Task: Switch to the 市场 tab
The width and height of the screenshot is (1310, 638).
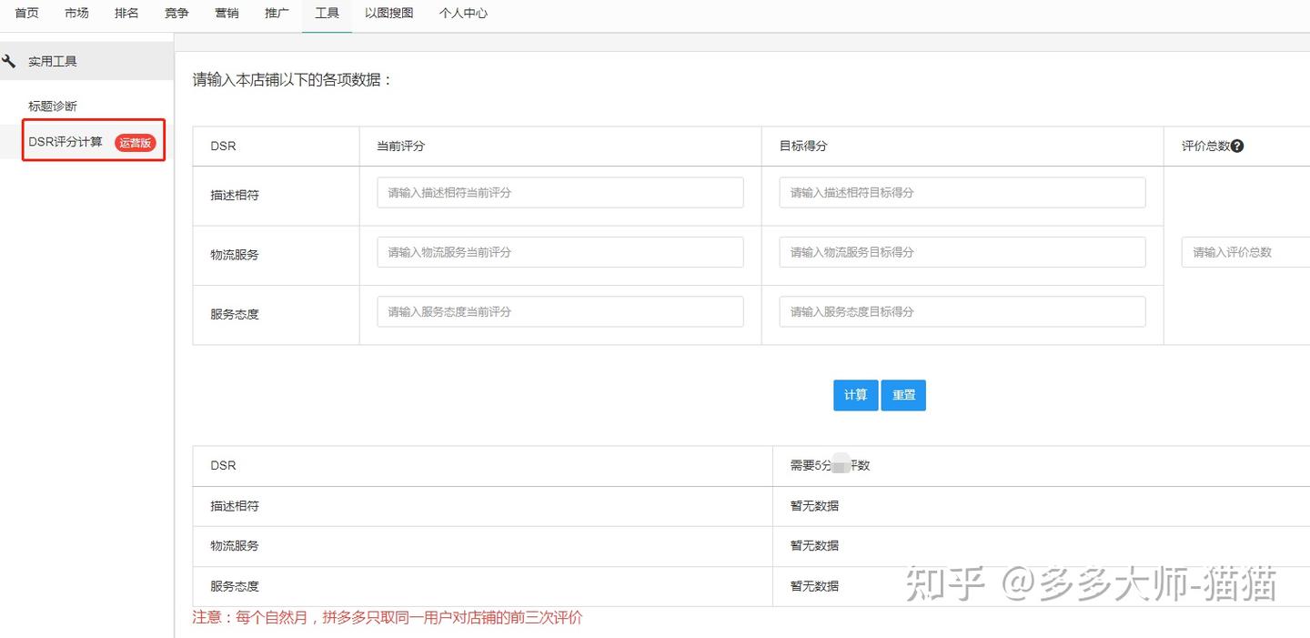Action: click(77, 14)
